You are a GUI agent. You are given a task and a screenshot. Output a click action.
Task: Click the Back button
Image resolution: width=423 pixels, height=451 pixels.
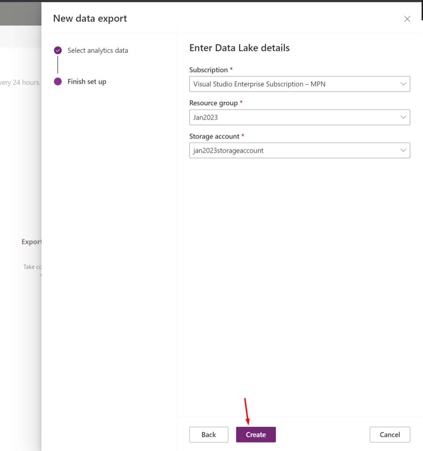coord(208,434)
